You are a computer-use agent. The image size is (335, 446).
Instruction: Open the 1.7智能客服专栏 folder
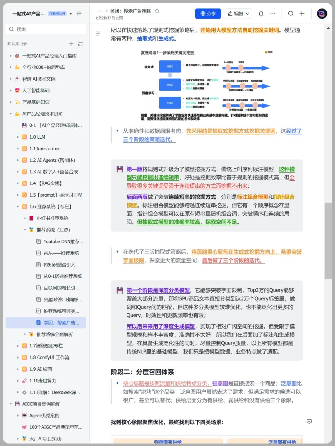pos(46,346)
